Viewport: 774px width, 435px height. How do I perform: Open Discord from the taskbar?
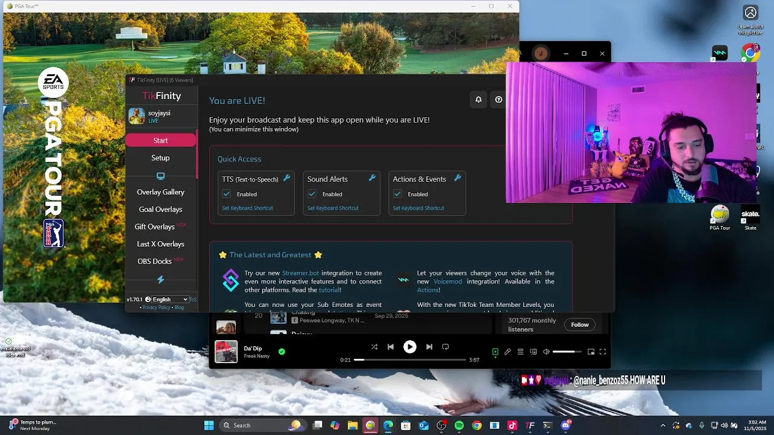point(565,425)
